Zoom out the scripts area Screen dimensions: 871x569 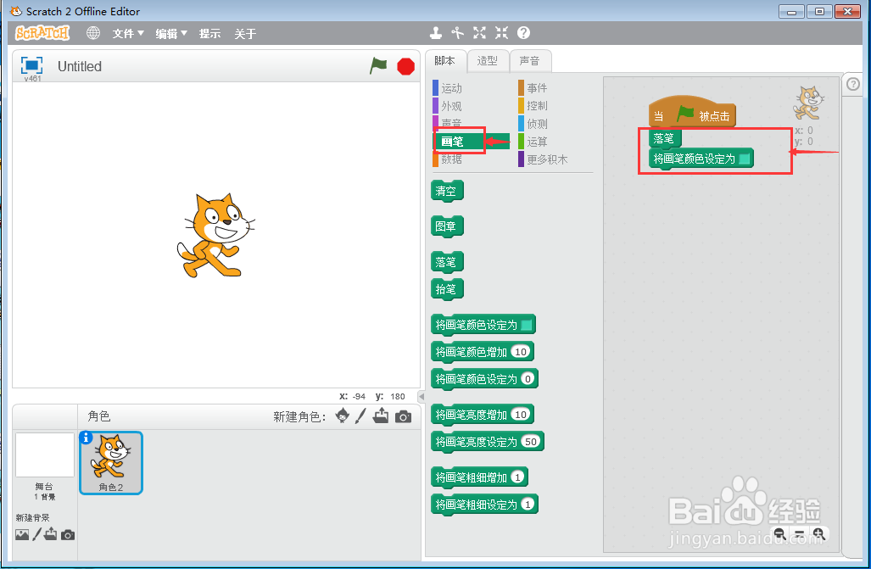tap(779, 534)
